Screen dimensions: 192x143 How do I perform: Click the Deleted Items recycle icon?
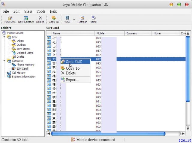[13, 53]
